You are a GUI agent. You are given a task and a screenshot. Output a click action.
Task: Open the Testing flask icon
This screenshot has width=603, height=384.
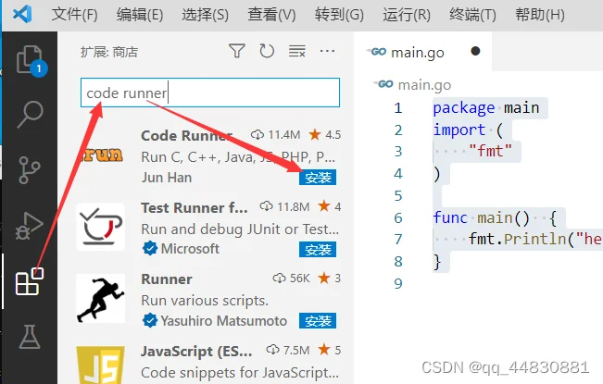tap(30, 337)
